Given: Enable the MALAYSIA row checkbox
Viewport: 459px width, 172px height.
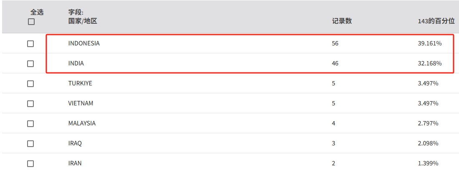Looking at the screenshot, I should pyautogui.click(x=30, y=124).
